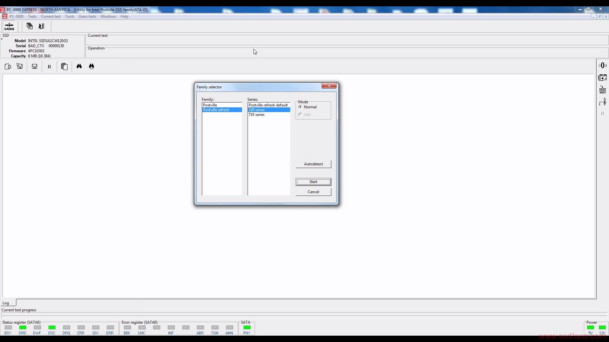
Task: Open the Help menu
Action: coord(124,16)
